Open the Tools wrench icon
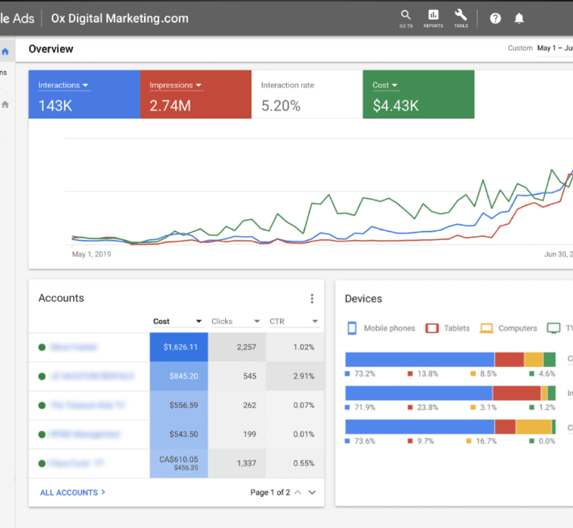 click(461, 16)
